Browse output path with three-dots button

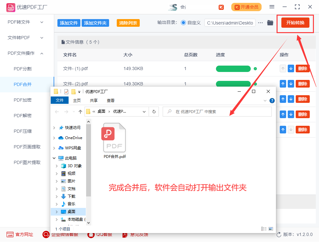tap(260, 23)
